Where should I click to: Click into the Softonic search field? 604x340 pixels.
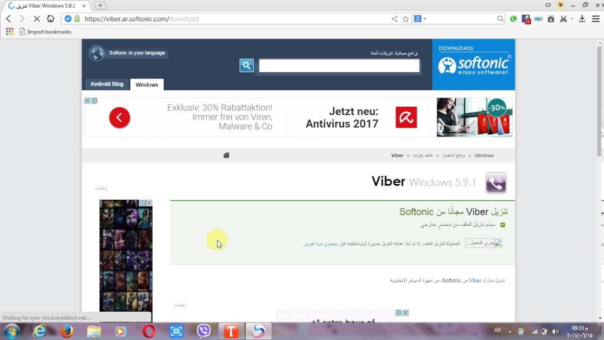tap(339, 66)
